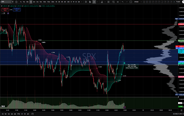The height and width of the screenshot is (116, 184).
Task: Open the SP500 layout name dropdown
Action: [138, 2]
